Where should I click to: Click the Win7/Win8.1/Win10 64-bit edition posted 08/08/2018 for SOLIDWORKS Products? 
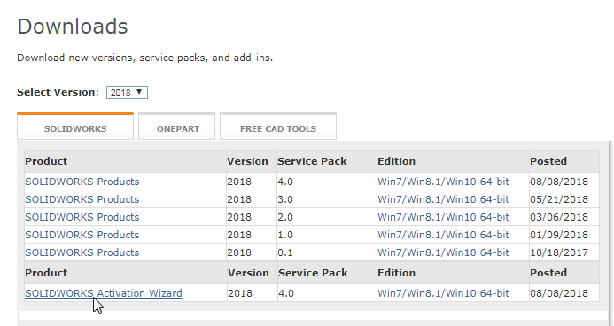point(443,182)
